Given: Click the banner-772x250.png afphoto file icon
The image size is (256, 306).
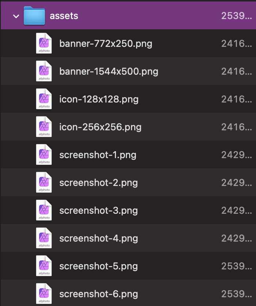Looking at the screenshot, I should (44, 44).
